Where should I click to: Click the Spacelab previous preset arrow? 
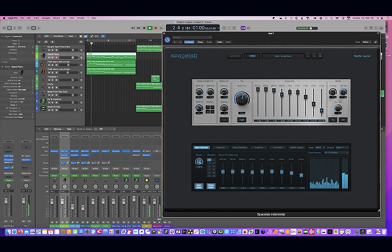pyautogui.click(x=308, y=56)
